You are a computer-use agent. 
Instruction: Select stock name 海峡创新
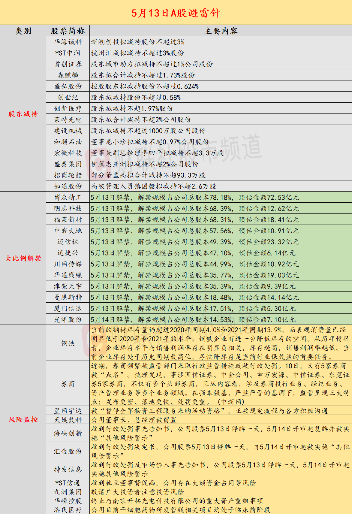[68, 433]
